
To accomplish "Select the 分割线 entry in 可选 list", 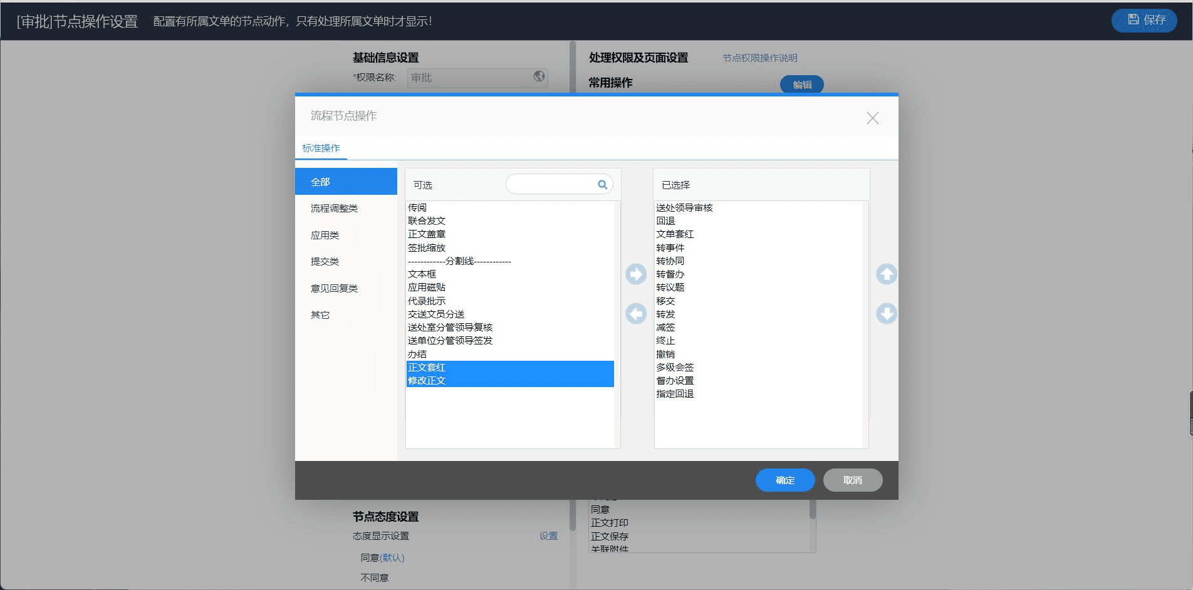I will tap(510, 261).
